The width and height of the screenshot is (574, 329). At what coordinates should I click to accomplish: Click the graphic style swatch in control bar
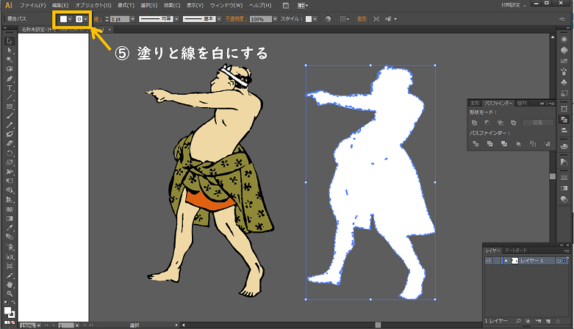pos(309,19)
